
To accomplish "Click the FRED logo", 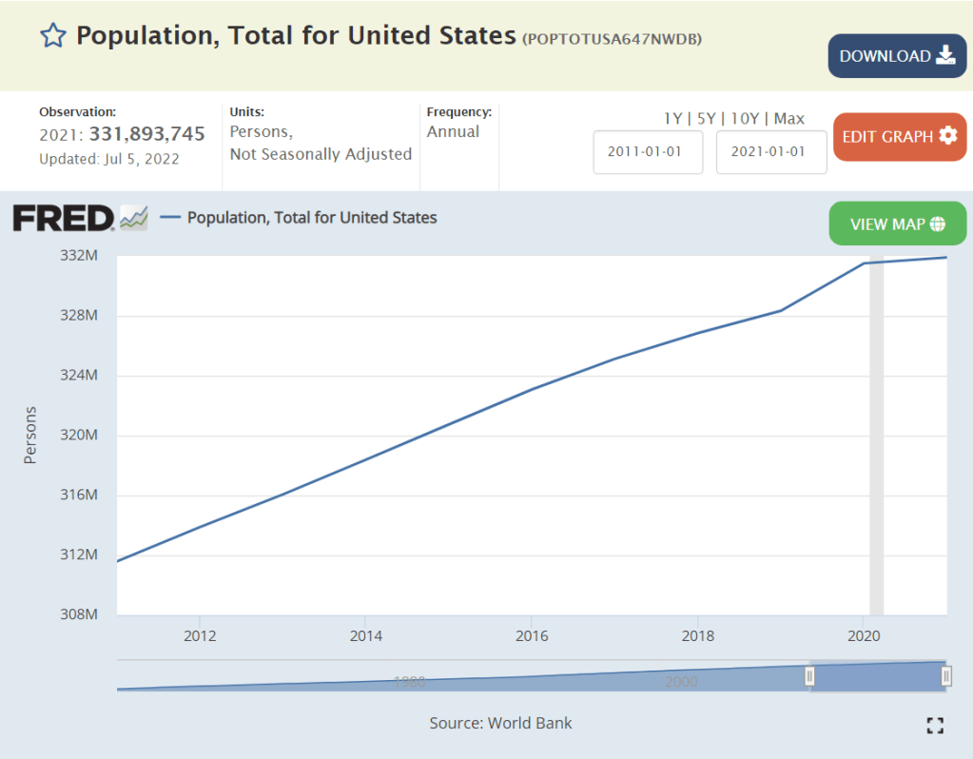I will 63,219.
